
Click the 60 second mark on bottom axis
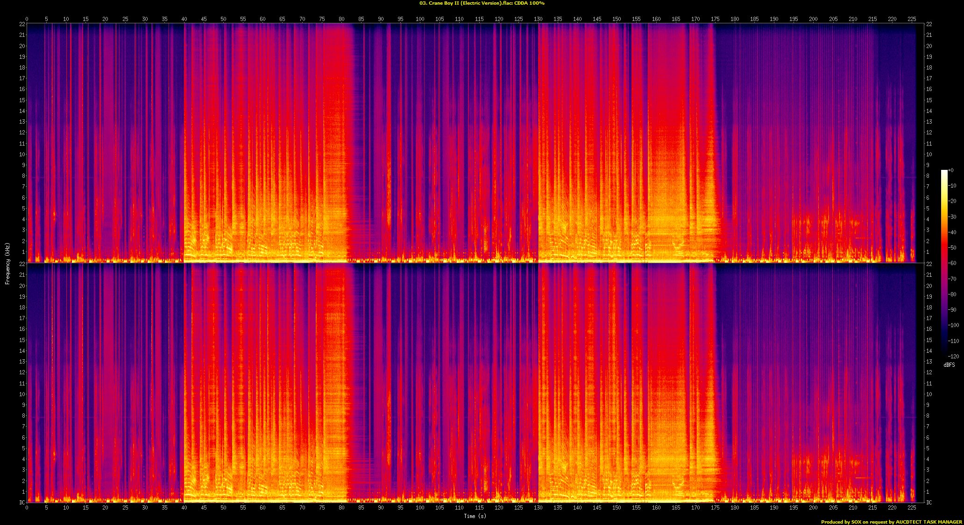point(263,508)
